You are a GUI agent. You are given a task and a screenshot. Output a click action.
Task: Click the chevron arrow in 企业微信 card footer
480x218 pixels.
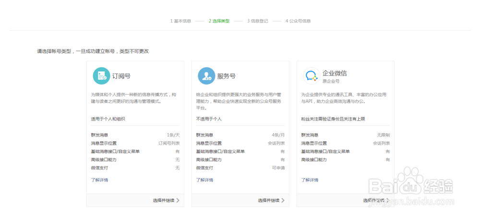[388, 200]
